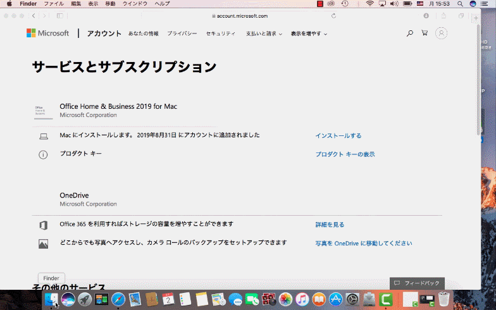This screenshot has width=496, height=310.
Task: Click the Safari forward arrow
Action: tap(44, 16)
